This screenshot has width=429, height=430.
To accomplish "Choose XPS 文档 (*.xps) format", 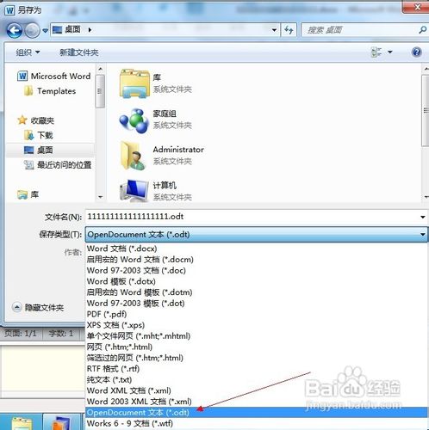I will tap(256, 325).
